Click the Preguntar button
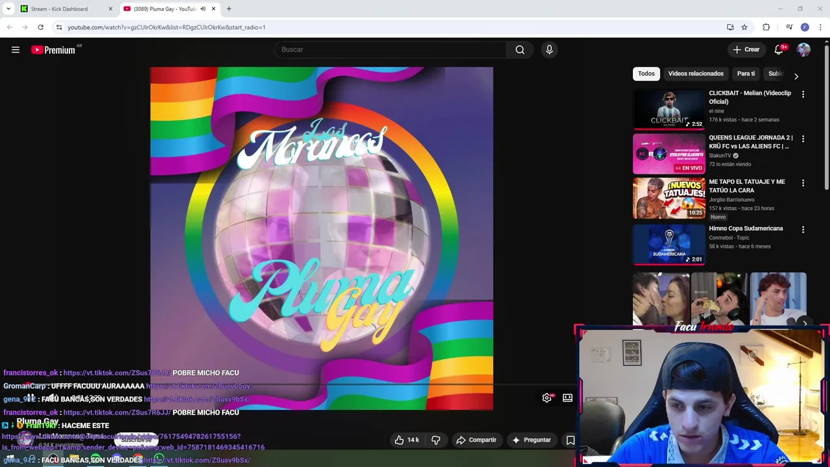Screen dimensions: 830x467 tap(531, 440)
